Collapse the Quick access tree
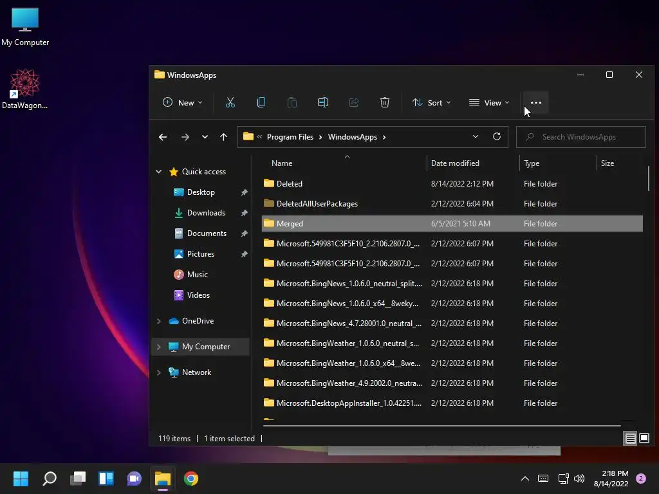The image size is (659, 494). click(x=159, y=171)
